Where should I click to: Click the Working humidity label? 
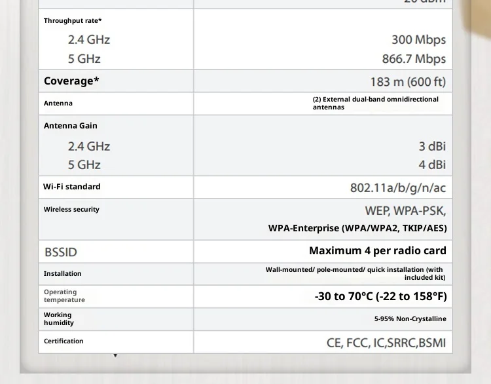click(x=58, y=319)
